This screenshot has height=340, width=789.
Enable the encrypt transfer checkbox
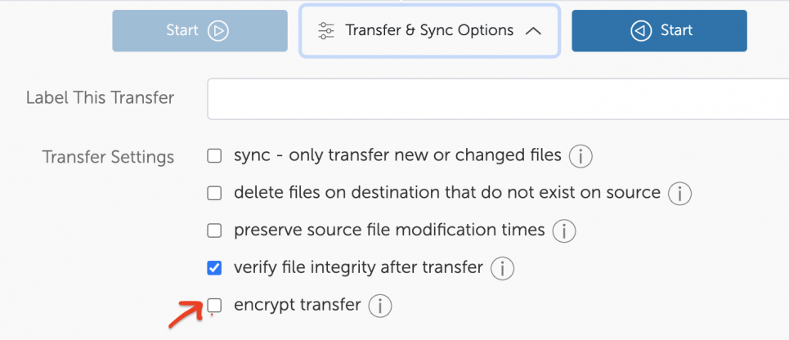214,306
